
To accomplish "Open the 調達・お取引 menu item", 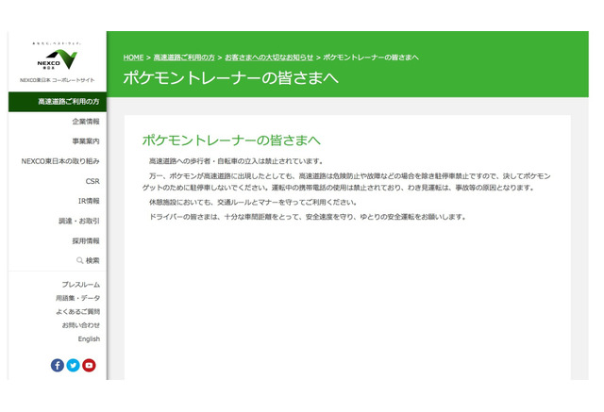I will [x=79, y=221].
